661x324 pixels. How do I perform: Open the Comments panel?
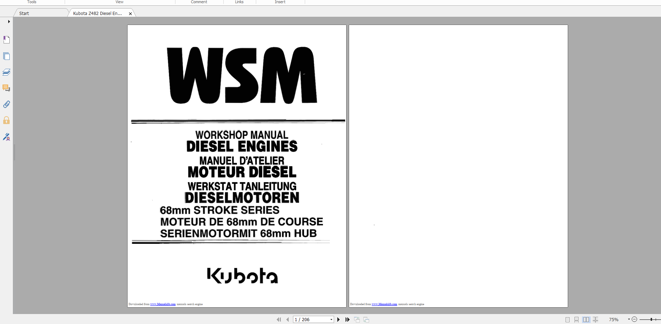pyautogui.click(x=6, y=88)
